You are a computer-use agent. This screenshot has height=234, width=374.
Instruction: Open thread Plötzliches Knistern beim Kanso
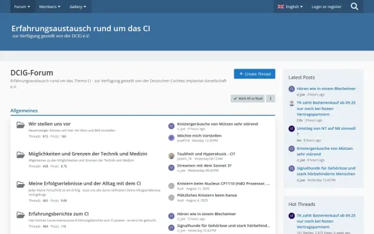[x=207, y=195]
